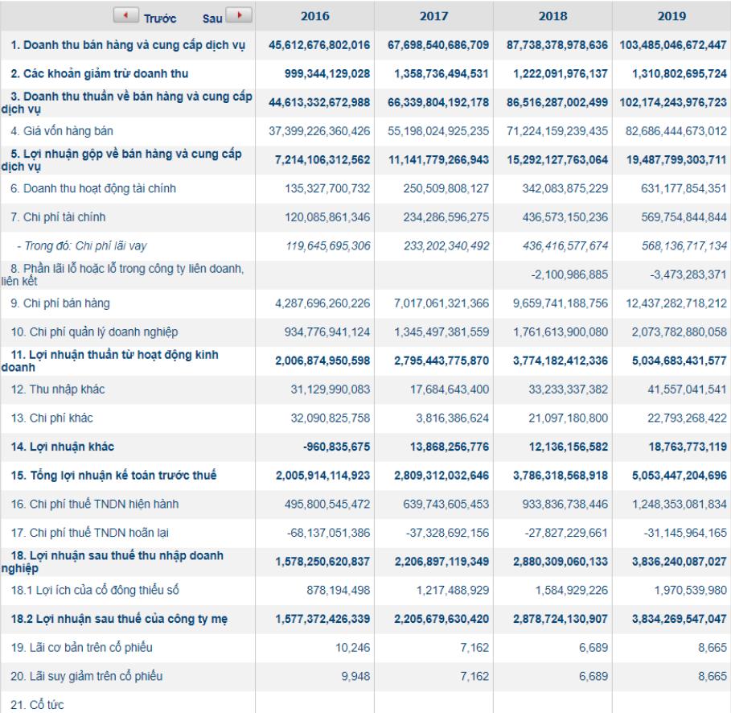The image size is (731, 713).
Task: Select the 2019 admin expense 2,073,782,880,058
Action: click(x=680, y=332)
